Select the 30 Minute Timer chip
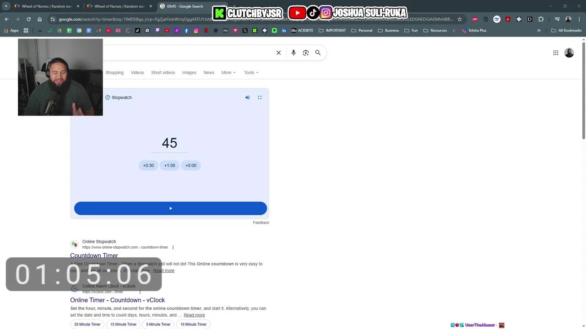The image size is (586, 329). pos(87,324)
